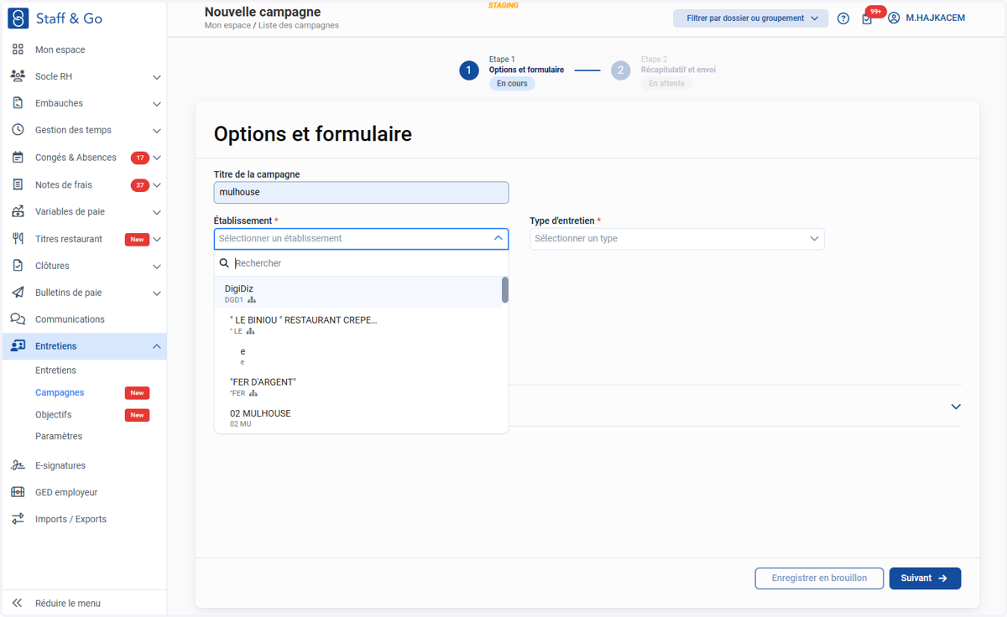Expand the Bulletins de paie chevron
Screen dimensions: 1007x617
156,293
